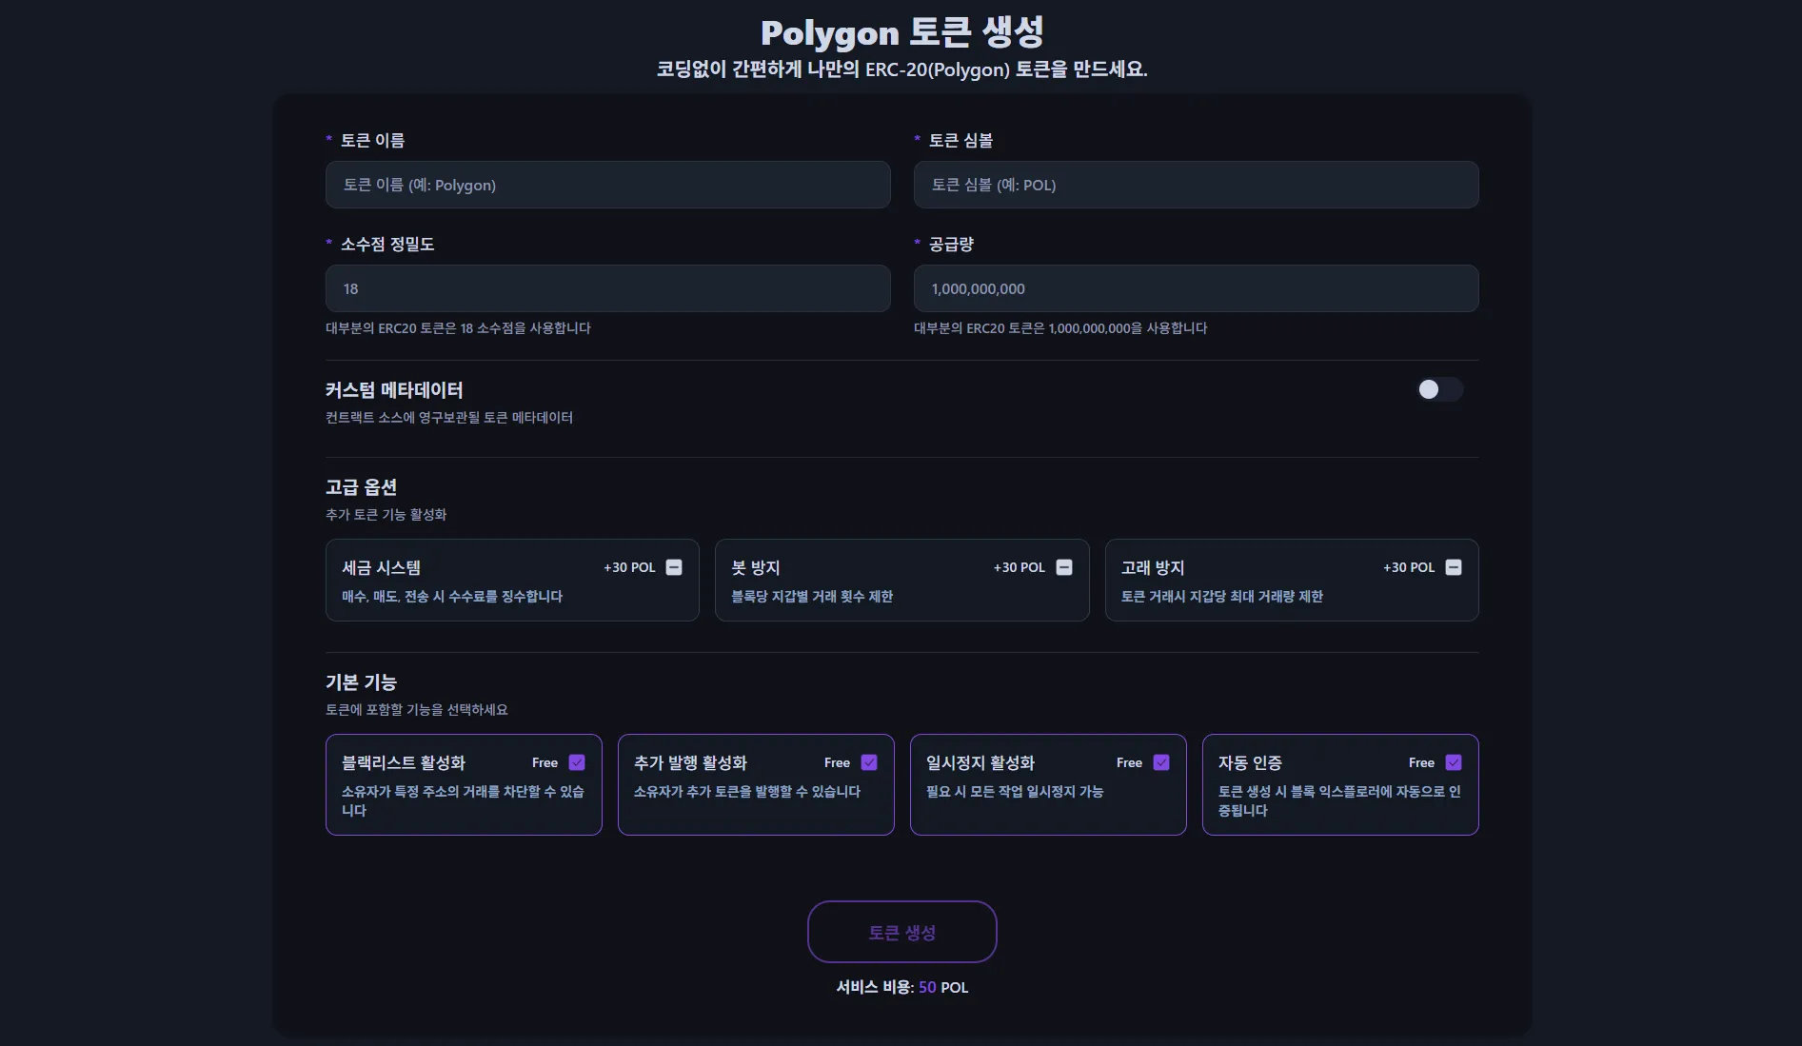Turn off the 자동 인증 checkbox

pos(1454,762)
